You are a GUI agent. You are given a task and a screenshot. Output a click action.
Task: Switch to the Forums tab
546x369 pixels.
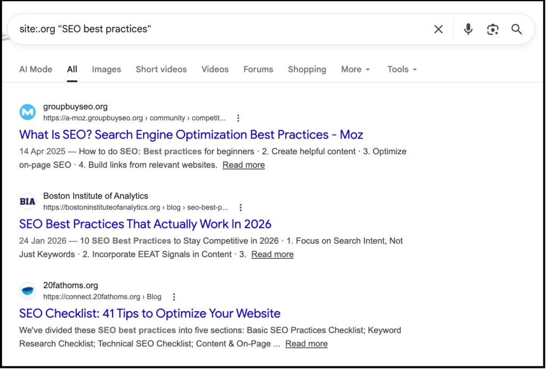click(258, 69)
